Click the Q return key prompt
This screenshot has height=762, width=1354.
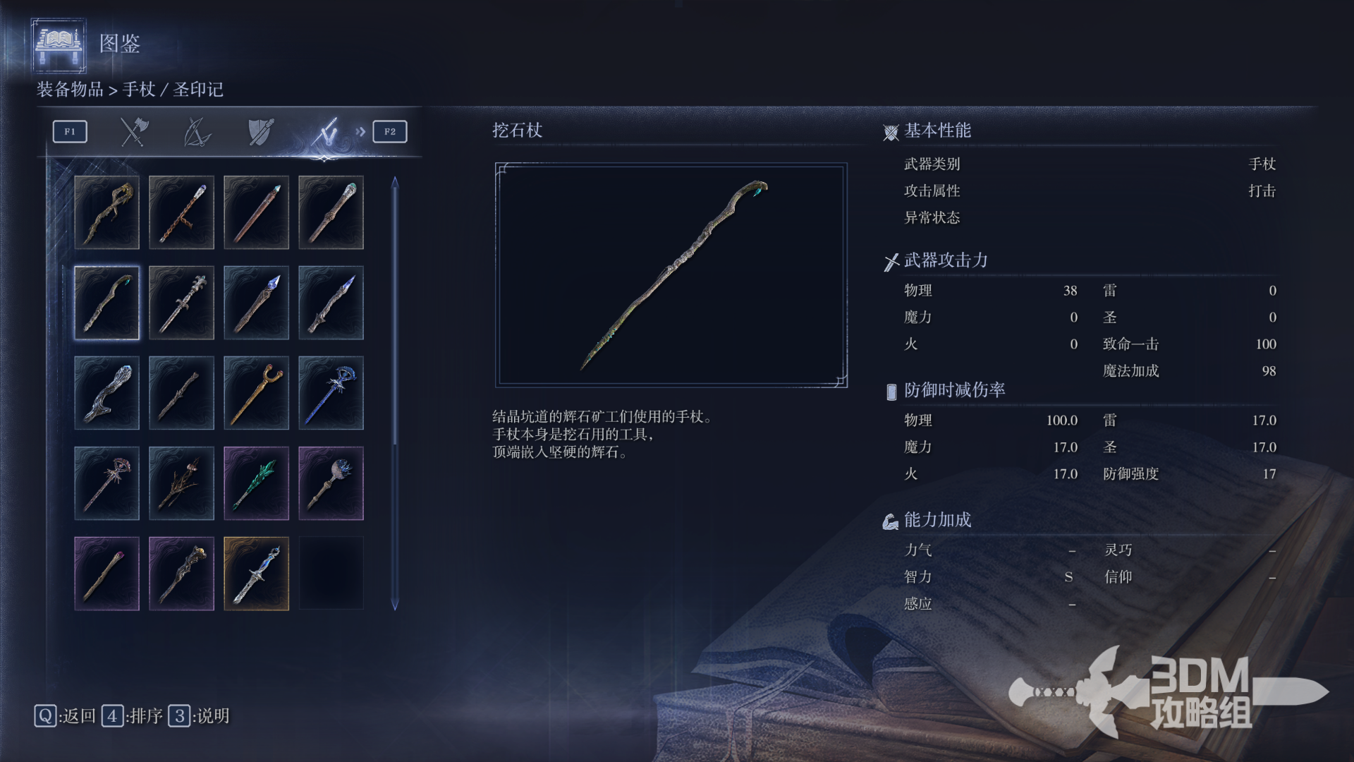tap(65, 716)
